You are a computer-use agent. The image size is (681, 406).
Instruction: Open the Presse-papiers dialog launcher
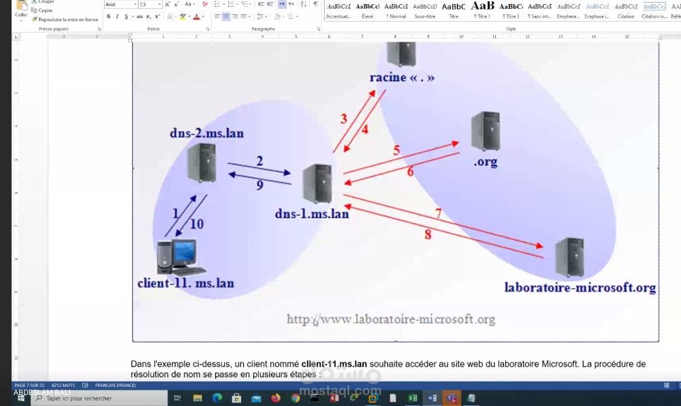[99, 29]
